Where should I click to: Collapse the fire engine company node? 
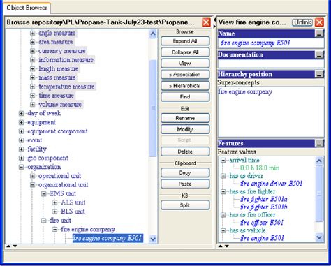coord(55,230)
